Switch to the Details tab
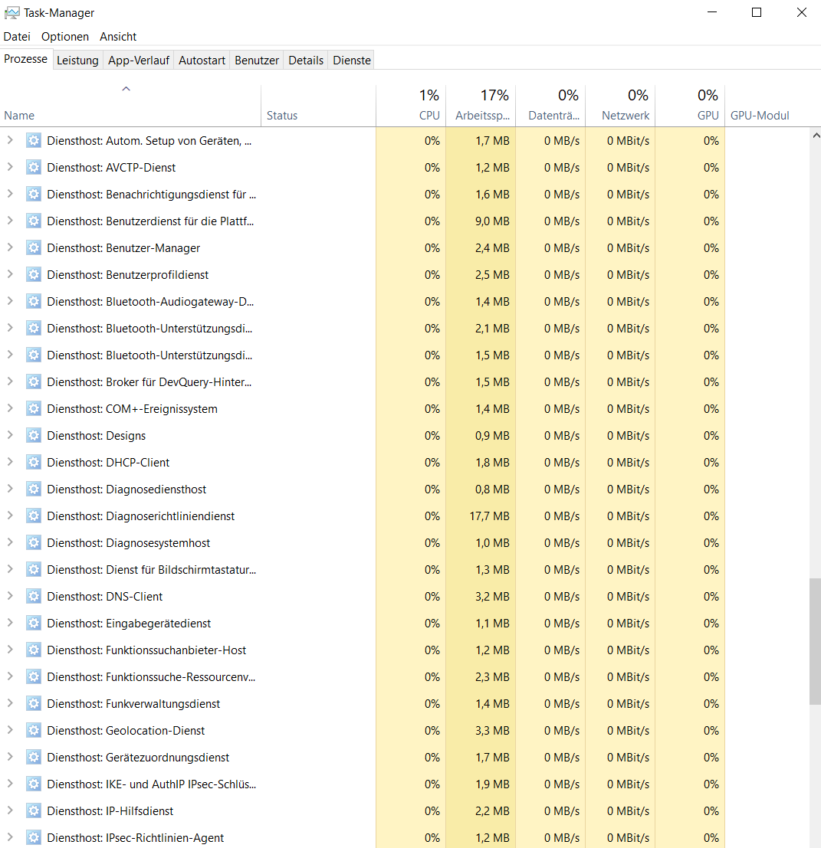Screen dimensions: 821x848 tap(306, 60)
